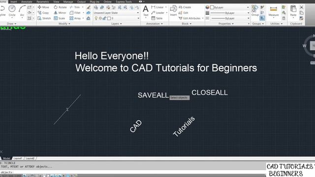Open the layer 0 dropdown list
315x177 pixels.
(138, 18)
